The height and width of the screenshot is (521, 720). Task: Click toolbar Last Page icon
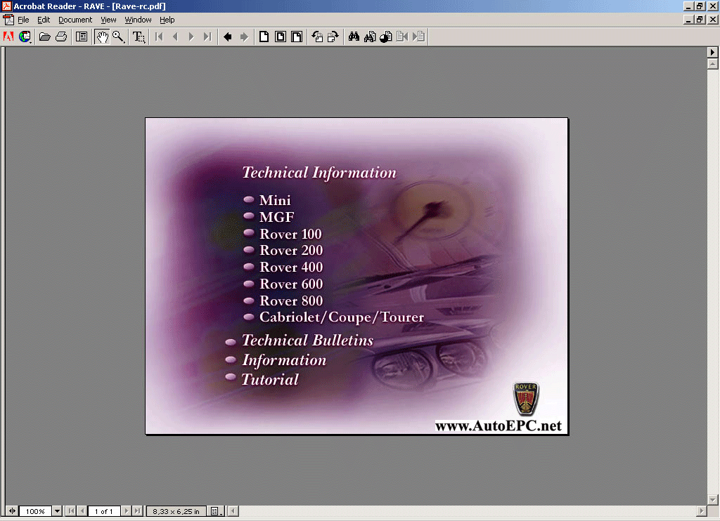click(207, 37)
